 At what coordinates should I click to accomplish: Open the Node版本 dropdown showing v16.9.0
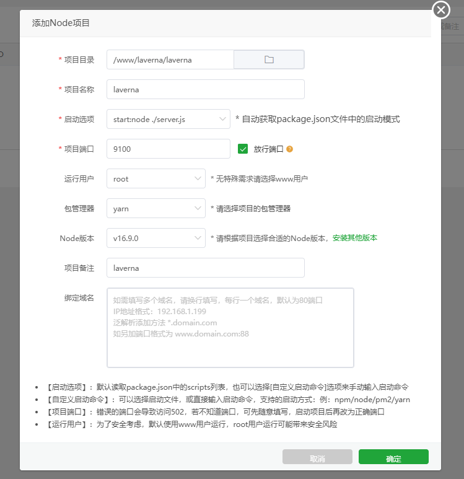point(155,238)
